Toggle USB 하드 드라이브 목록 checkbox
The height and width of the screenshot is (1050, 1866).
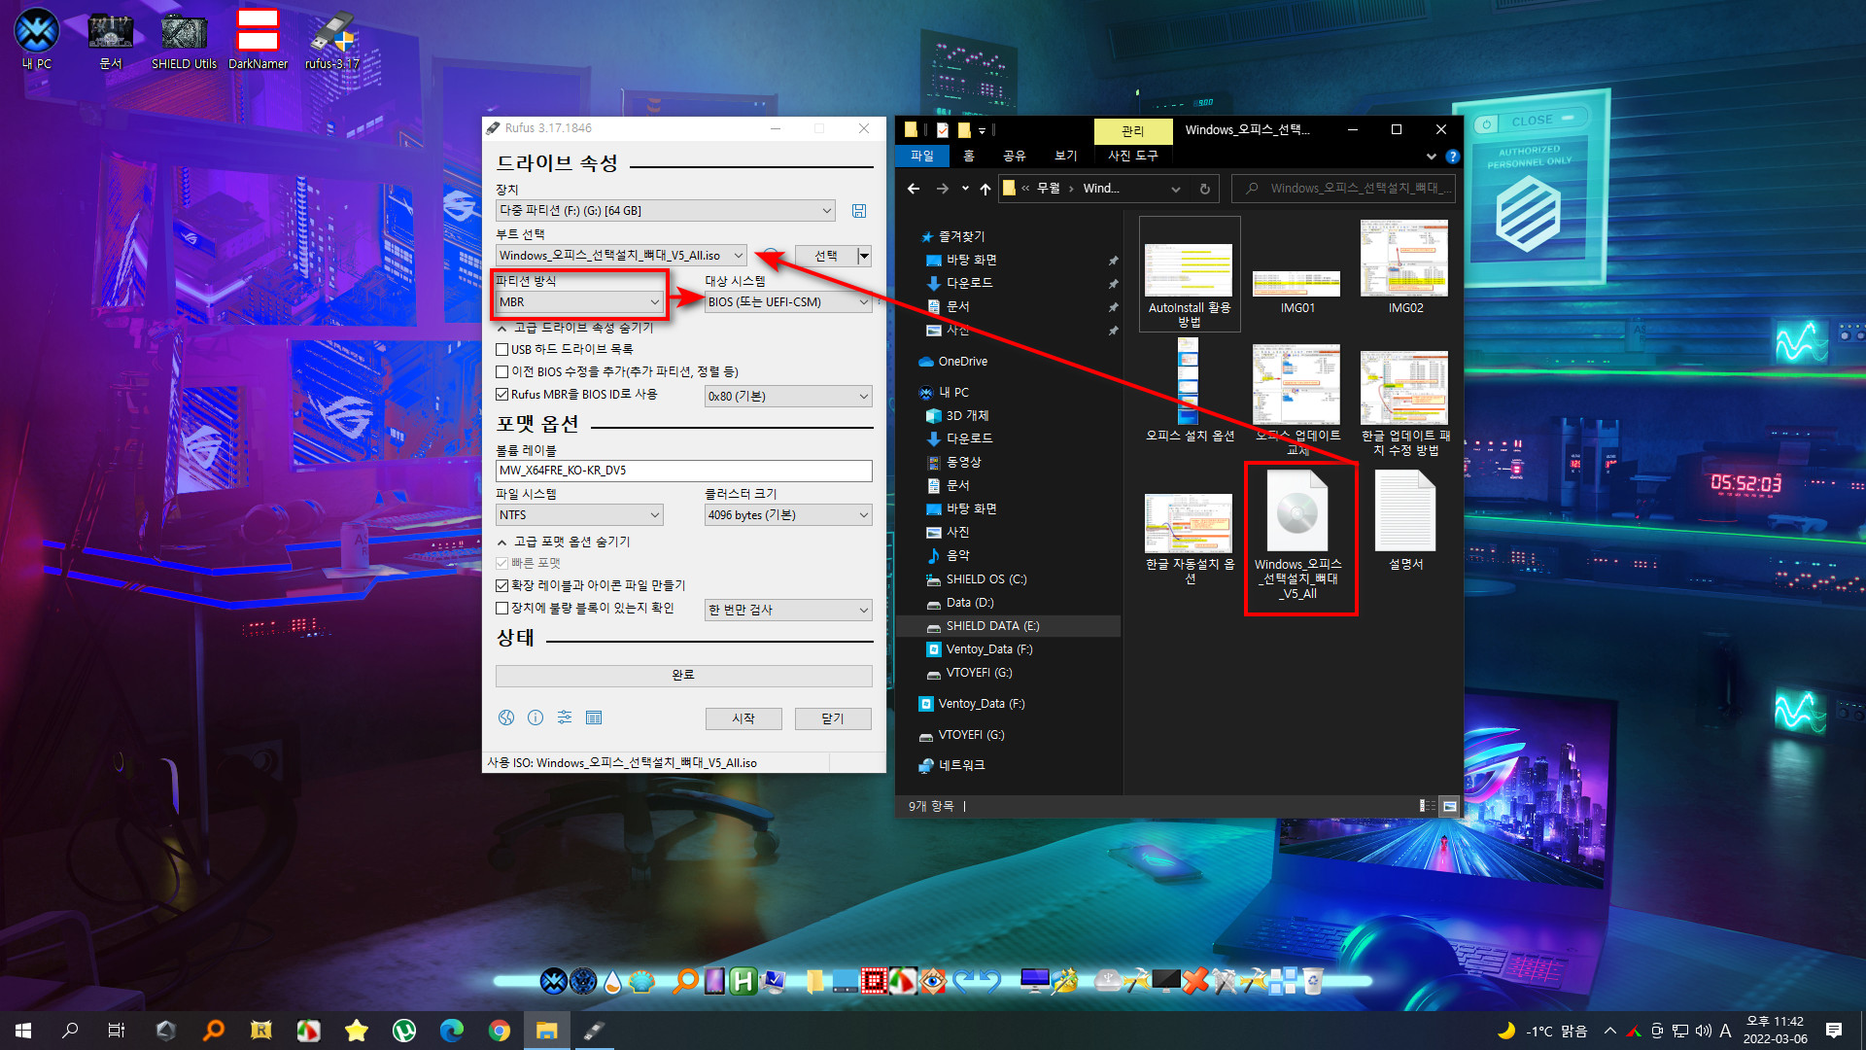565,349
